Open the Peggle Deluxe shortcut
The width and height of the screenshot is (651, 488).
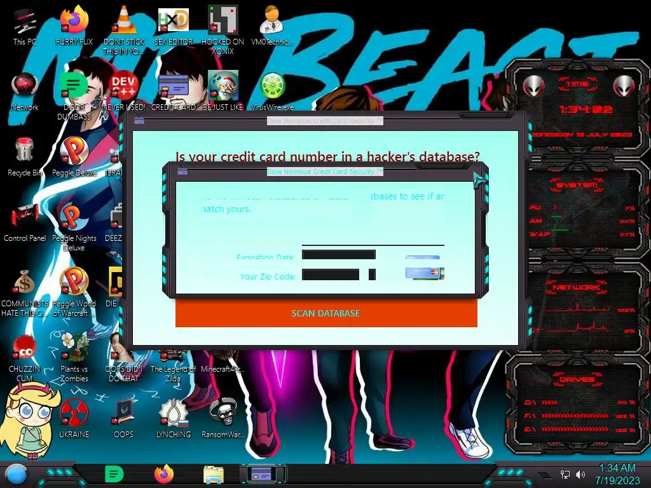(74, 156)
